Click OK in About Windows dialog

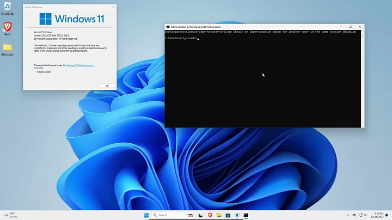pyautogui.click(x=107, y=85)
